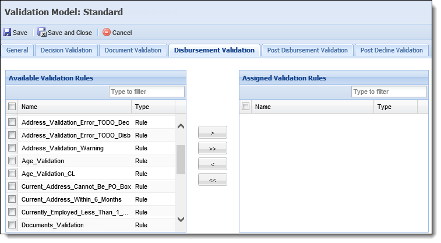Viewport: 441px width, 243px height.
Task: Tick checkbox for Current_Address_Within_6_Months
Action: coord(12,199)
